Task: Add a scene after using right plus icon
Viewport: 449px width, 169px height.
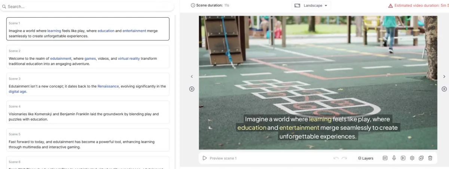Action: (x=444, y=89)
